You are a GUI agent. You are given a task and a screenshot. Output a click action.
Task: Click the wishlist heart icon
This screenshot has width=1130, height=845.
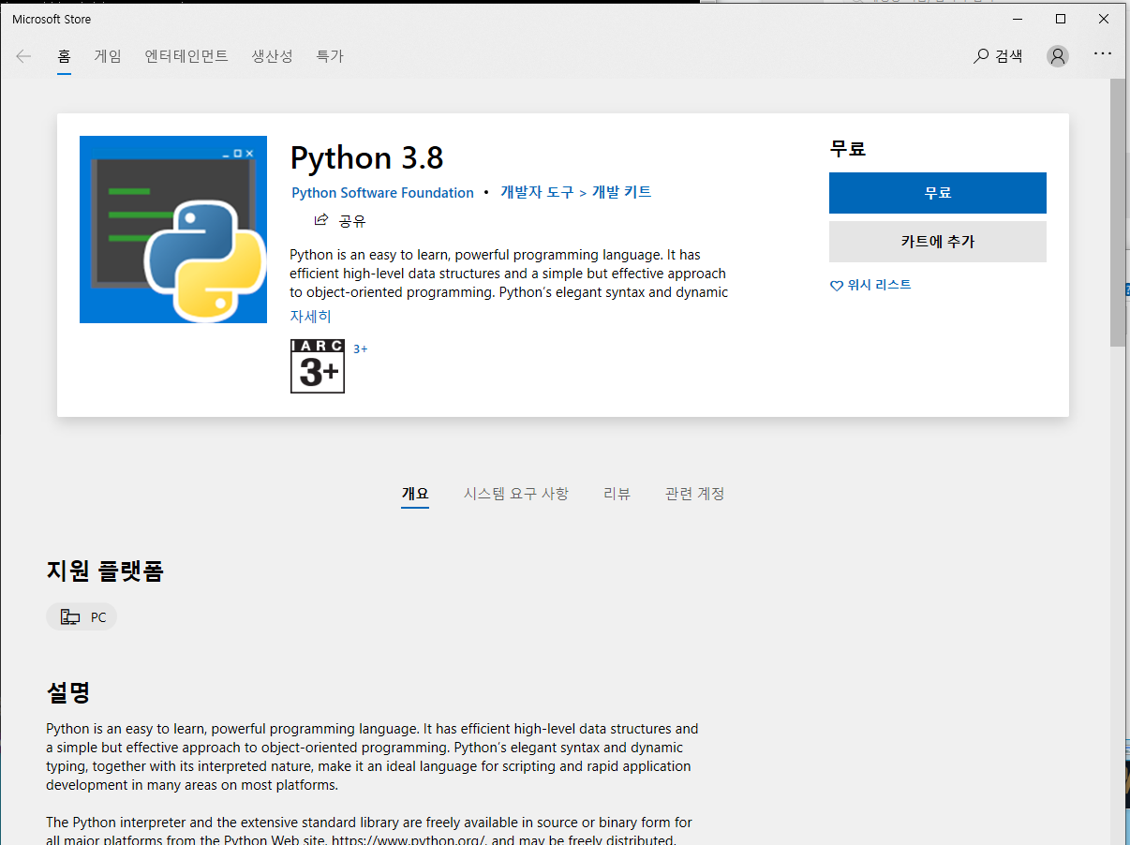coord(837,286)
